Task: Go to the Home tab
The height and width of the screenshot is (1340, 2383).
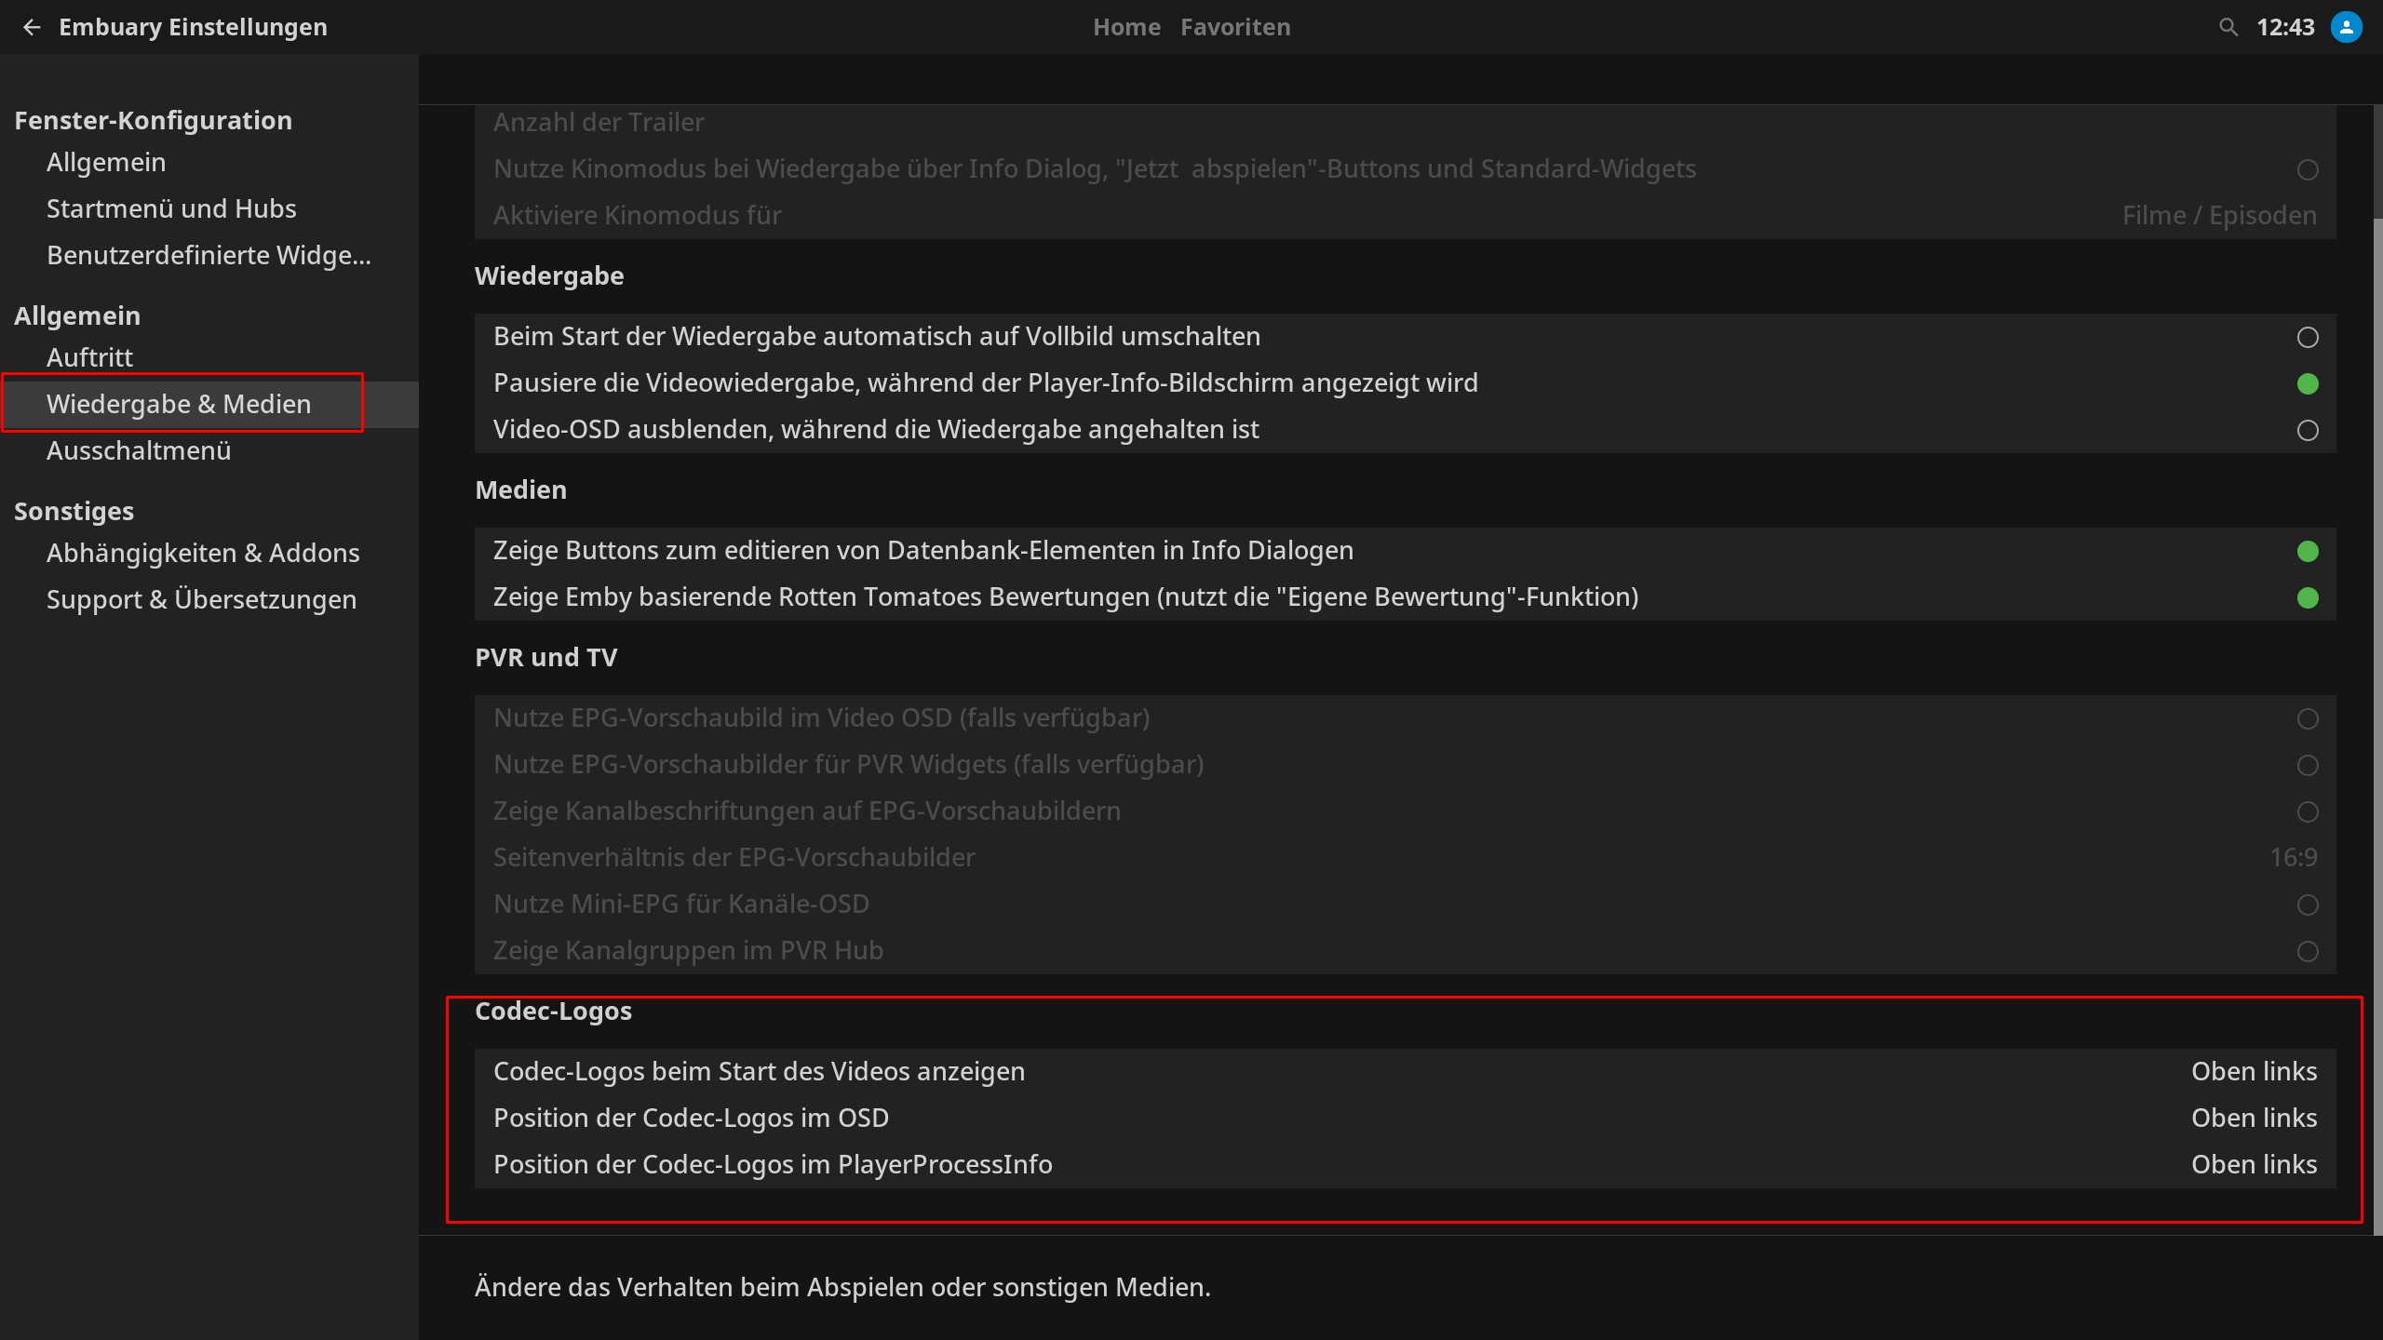Action: click(x=1126, y=28)
